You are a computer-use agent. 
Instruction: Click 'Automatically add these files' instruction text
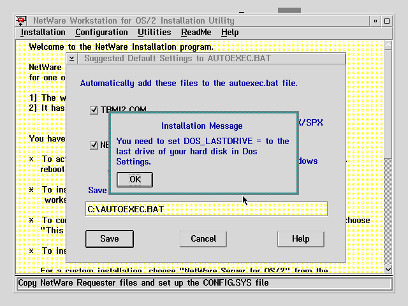point(189,84)
